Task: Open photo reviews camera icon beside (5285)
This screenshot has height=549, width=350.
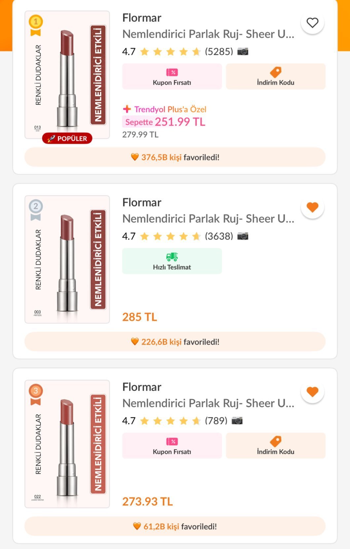Action: [x=243, y=51]
